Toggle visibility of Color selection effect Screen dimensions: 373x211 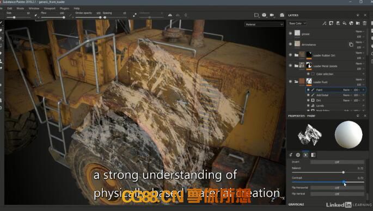308,74
